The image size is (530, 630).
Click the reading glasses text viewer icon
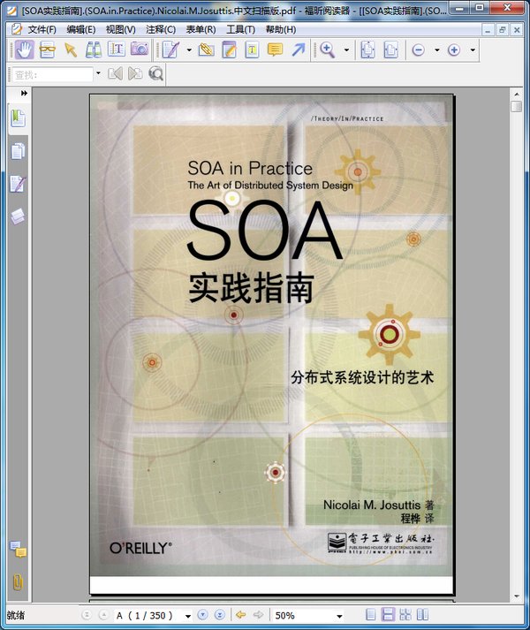[48, 50]
